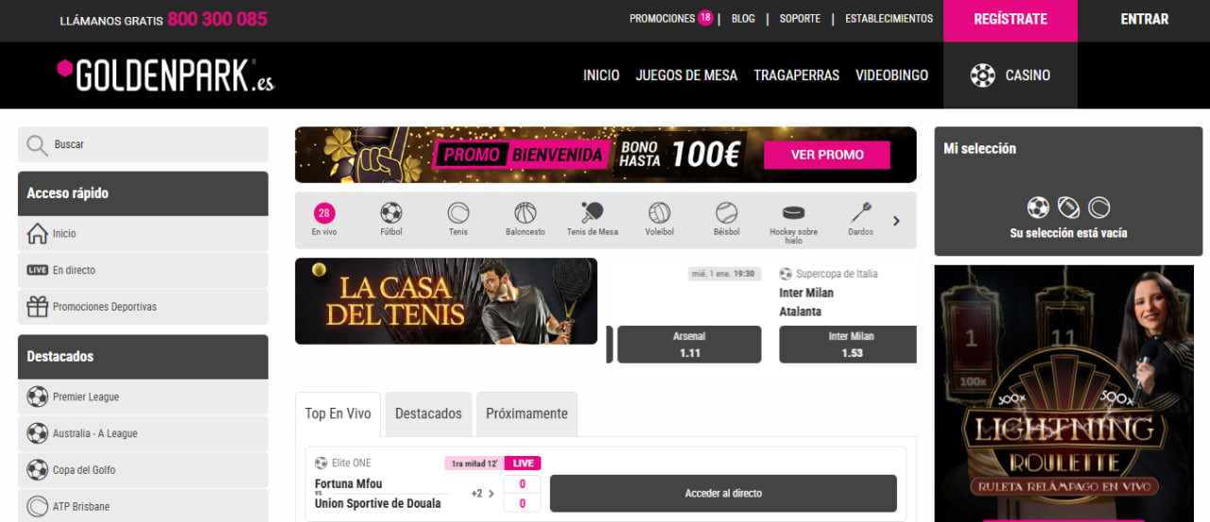Click Acceder al directo button

tap(723, 493)
